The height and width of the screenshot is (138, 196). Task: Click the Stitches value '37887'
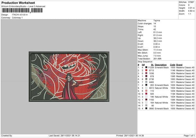pos(191,2)
